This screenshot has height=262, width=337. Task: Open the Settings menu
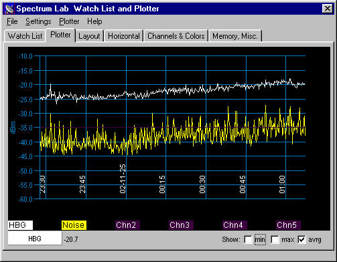[38, 21]
